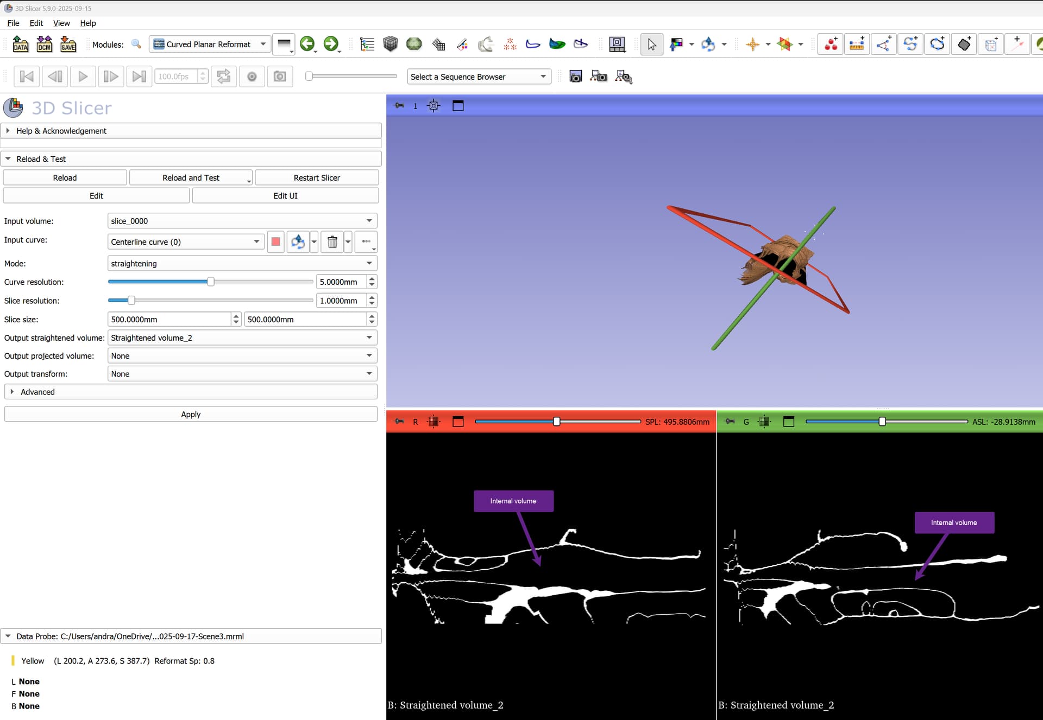Click the Curve resolution slider handle
The width and height of the screenshot is (1043, 720).
click(x=211, y=282)
